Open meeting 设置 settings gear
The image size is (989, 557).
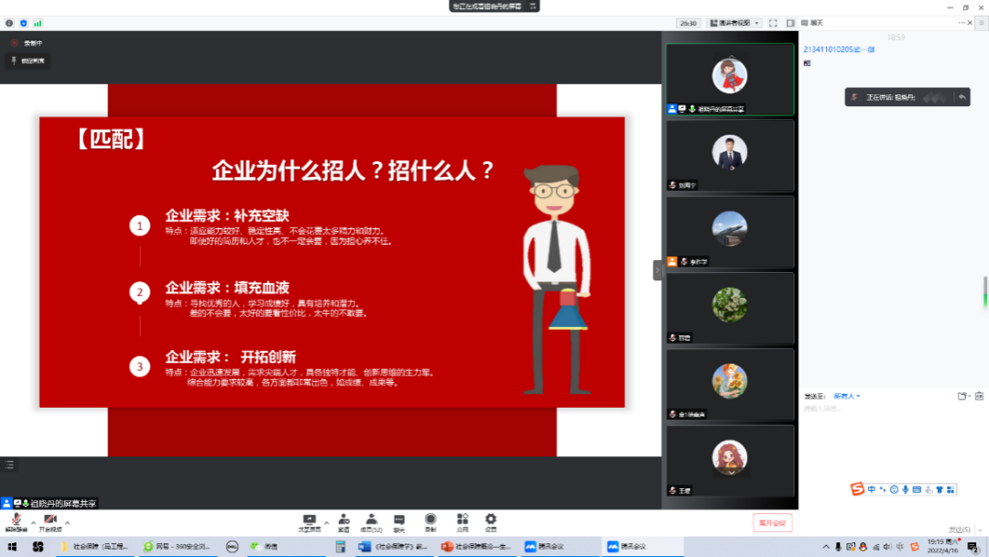pyautogui.click(x=491, y=520)
